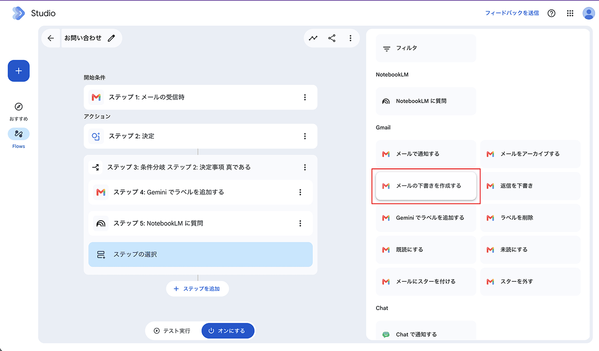Choose メールで通知する action
The image size is (599, 351).
426,154
